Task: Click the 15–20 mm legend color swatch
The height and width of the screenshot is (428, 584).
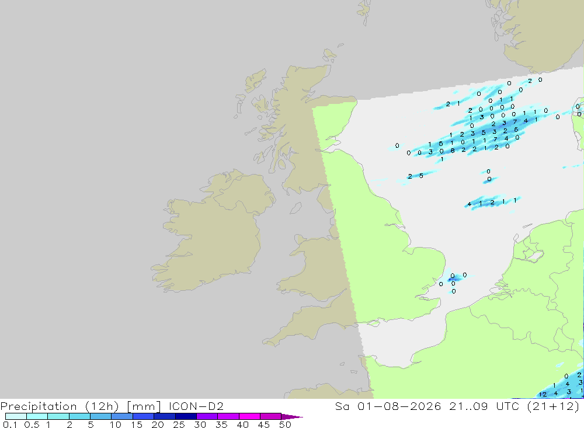Action: [144, 416]
